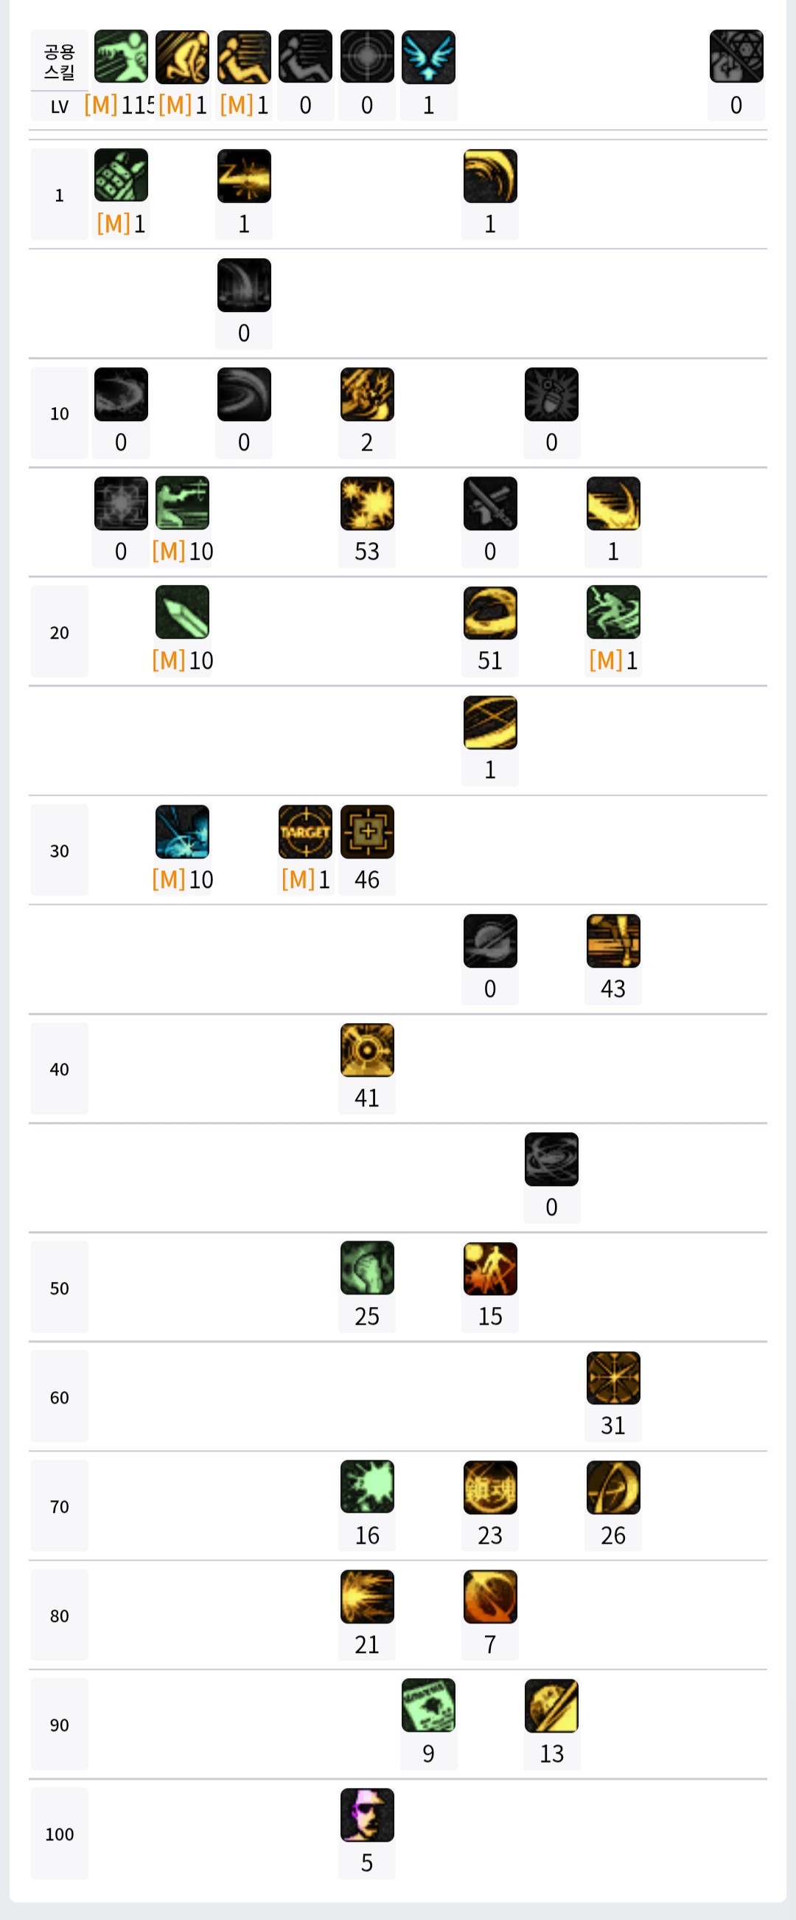Image resolution: width=796 pixels, height=1920 pixels.
Task: Select the yellow exclamation mark skill icon
Action: coord(612,940)
